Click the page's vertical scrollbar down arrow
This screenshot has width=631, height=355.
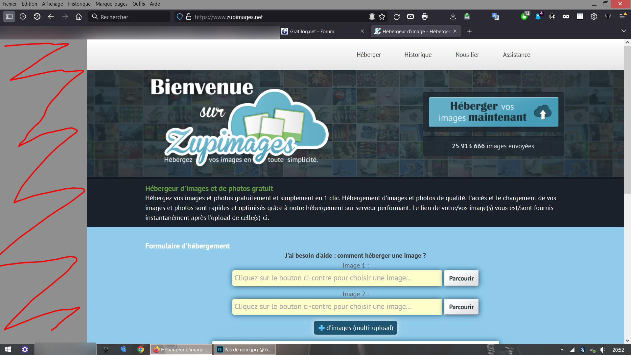(x=627, y=341)
